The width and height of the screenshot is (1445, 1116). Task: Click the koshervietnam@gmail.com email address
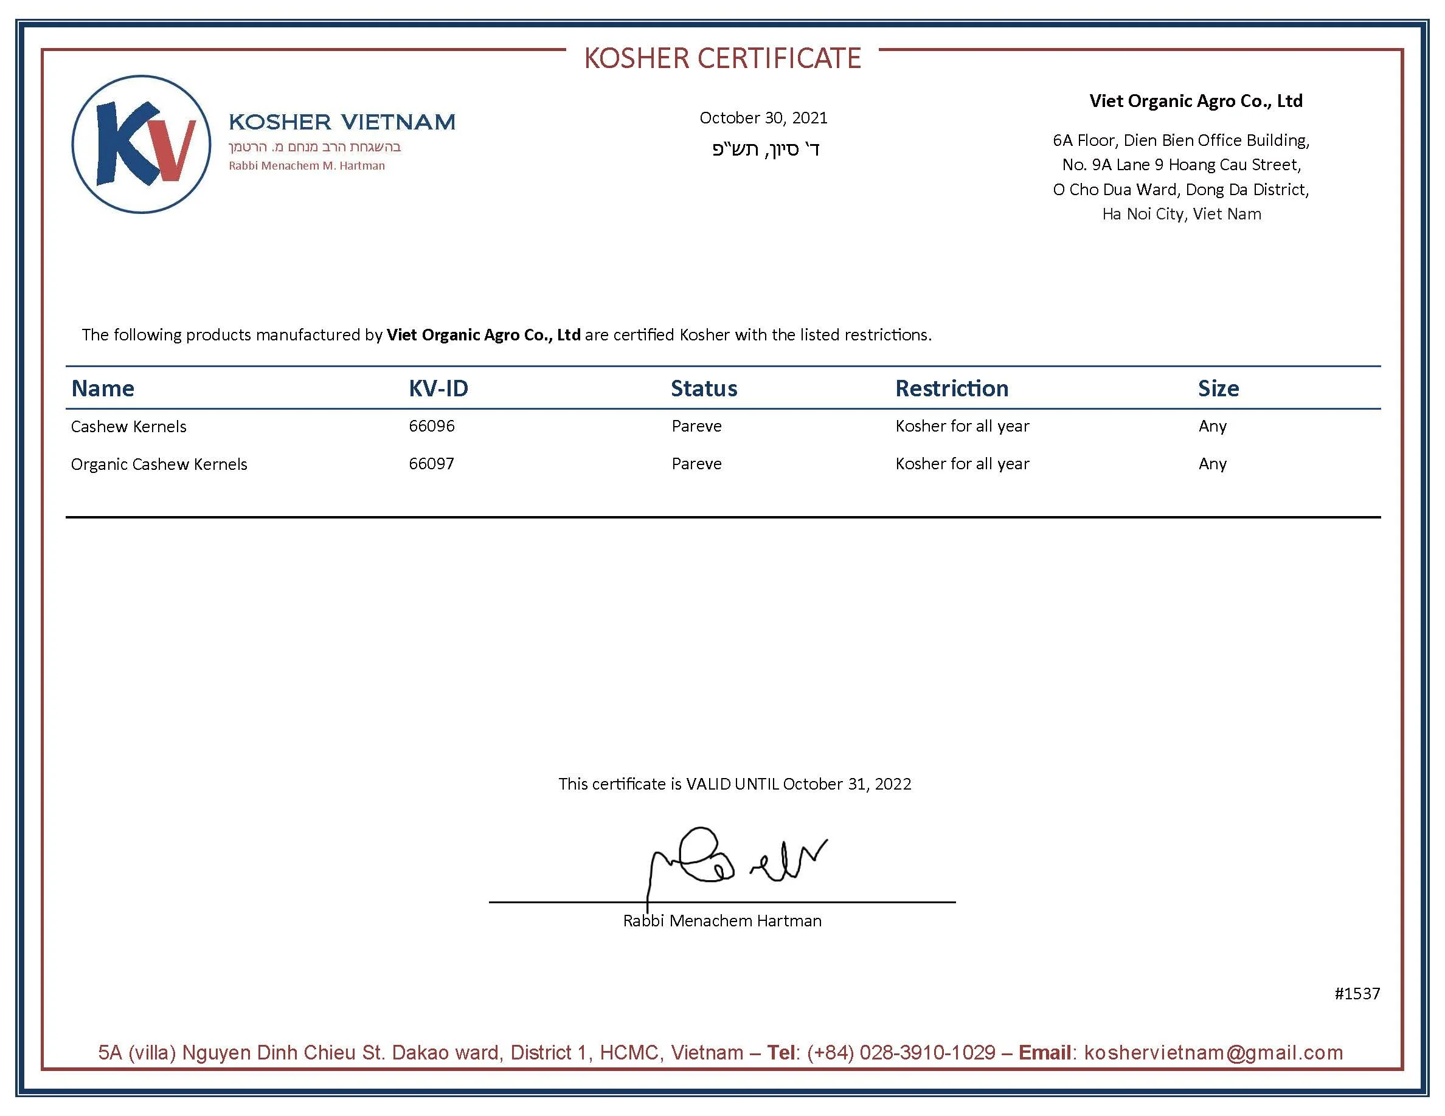tap(1213, 1052)
